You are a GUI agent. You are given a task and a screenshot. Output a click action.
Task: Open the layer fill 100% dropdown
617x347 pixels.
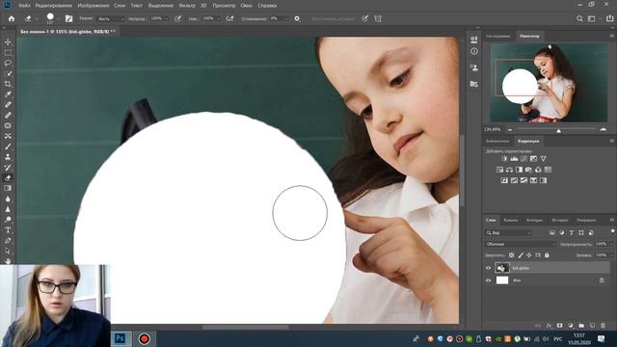click(x=610, y=255)
